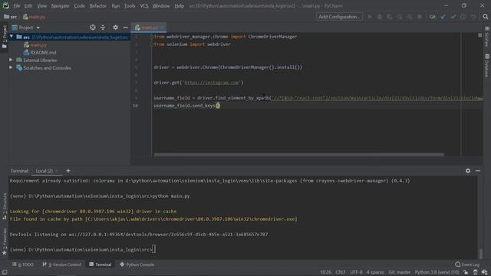Image resolution: width=491 pixels, height=276 pixels.
Task: Open the Python 3.8 (venv) interpreter selector
Action: (437, 272)
